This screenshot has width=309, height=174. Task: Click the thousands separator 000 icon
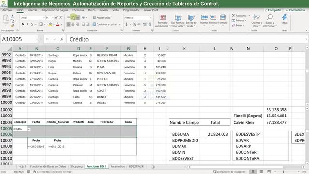139,24
